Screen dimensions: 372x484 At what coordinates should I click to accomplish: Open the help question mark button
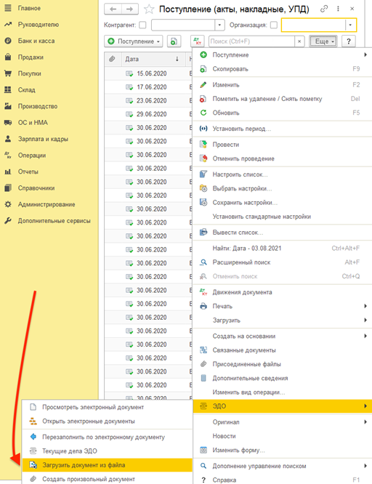tap(349, 41)
